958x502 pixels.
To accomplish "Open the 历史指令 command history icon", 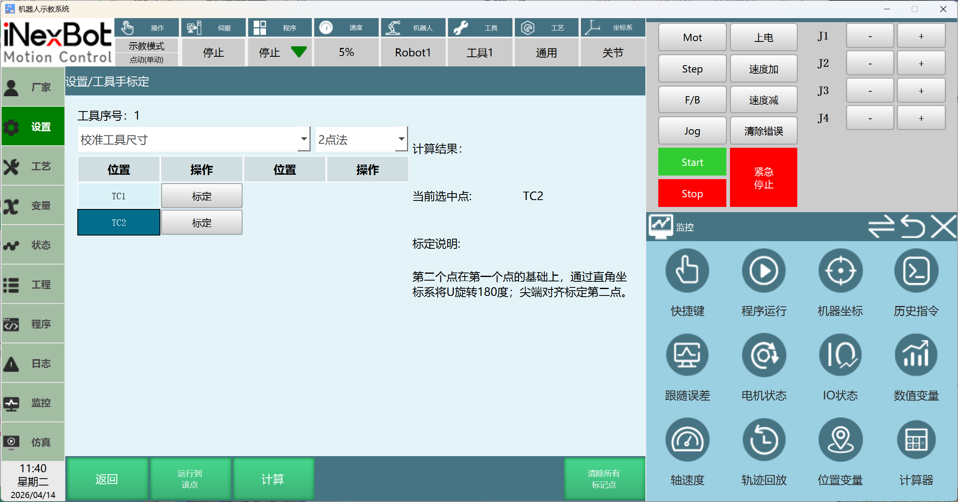I will (x=916, y=271).
